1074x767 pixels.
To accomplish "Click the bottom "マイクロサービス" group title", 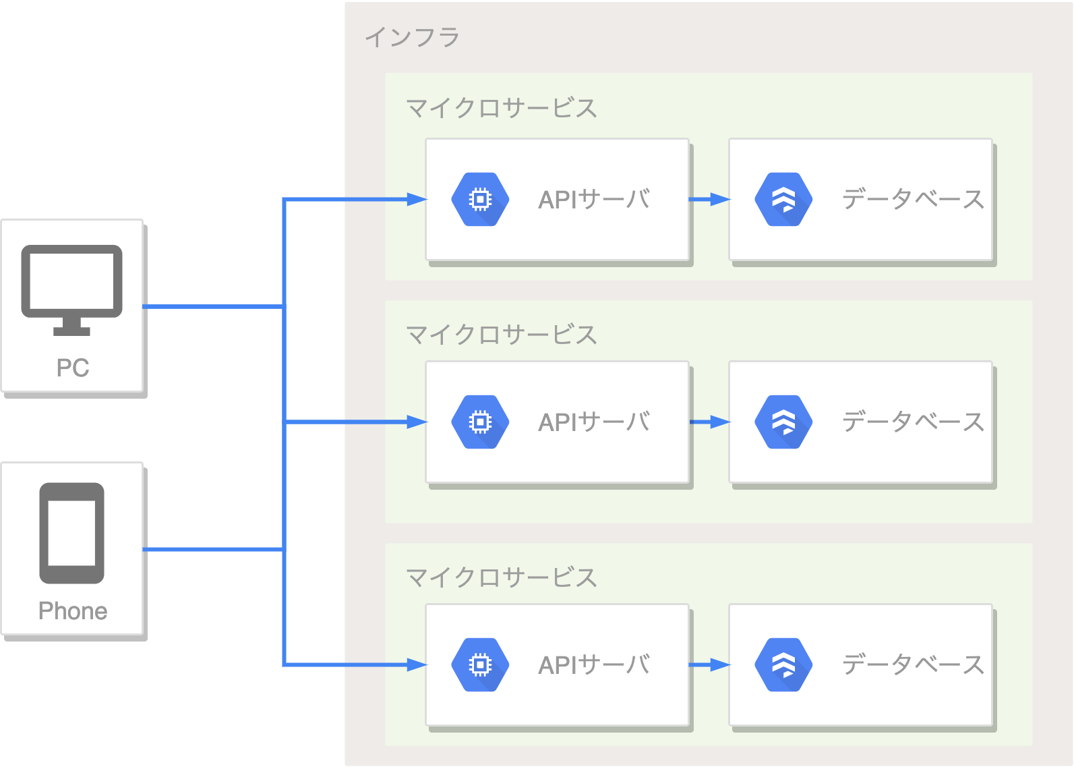I will (502, 577).
